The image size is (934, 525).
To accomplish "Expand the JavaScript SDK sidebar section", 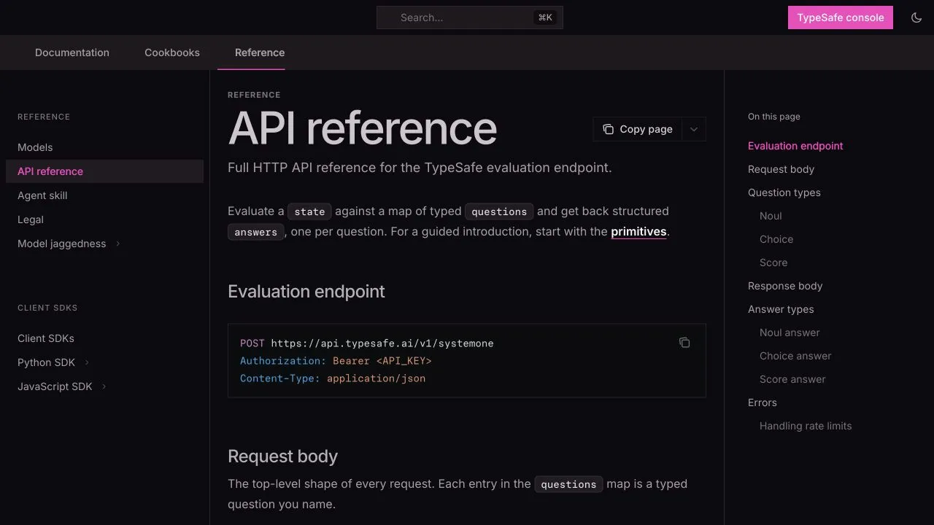I will pyautogui.click(x=104, y=386).
